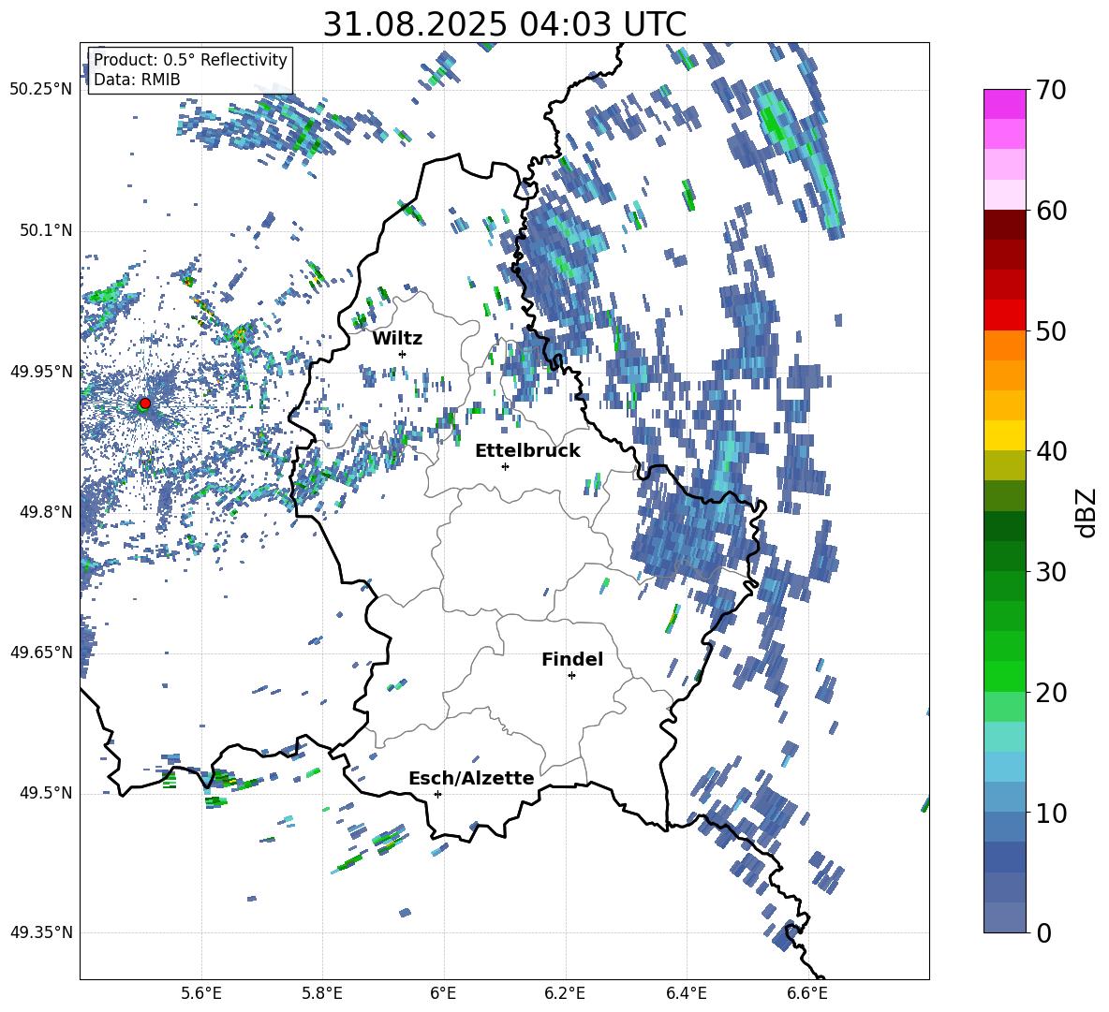Click the Ettelbruck city label
The height and width of the screenshot is (1012, 1109).
[x=527, y=451]
